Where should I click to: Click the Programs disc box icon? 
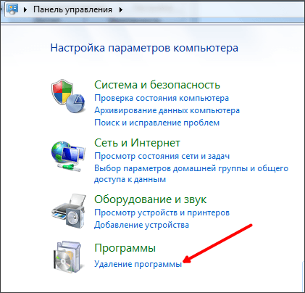click(x=67, y=257)
